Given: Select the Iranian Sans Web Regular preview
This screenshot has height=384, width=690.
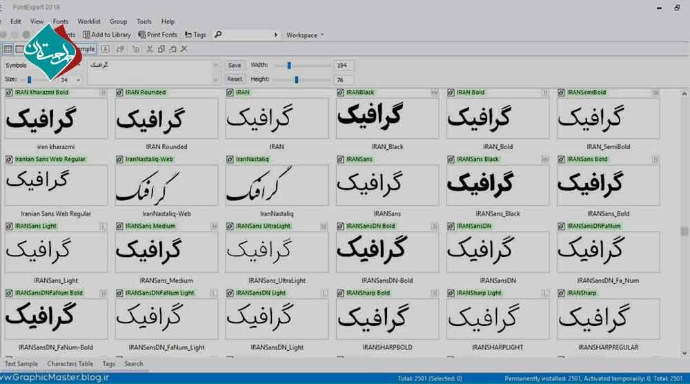Looking at the screenshot, I should pyautogui.click(x=56, y=185).
